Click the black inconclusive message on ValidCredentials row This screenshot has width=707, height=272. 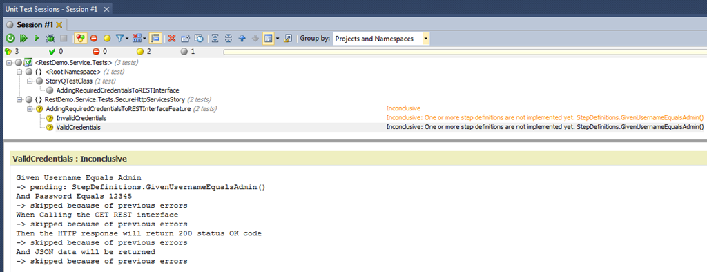click(x=545, y=127)
